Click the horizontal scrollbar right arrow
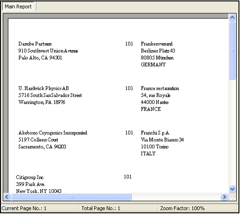Image resolution: width=245 pixels, height=224 pixels. click(x=224, y=197)
